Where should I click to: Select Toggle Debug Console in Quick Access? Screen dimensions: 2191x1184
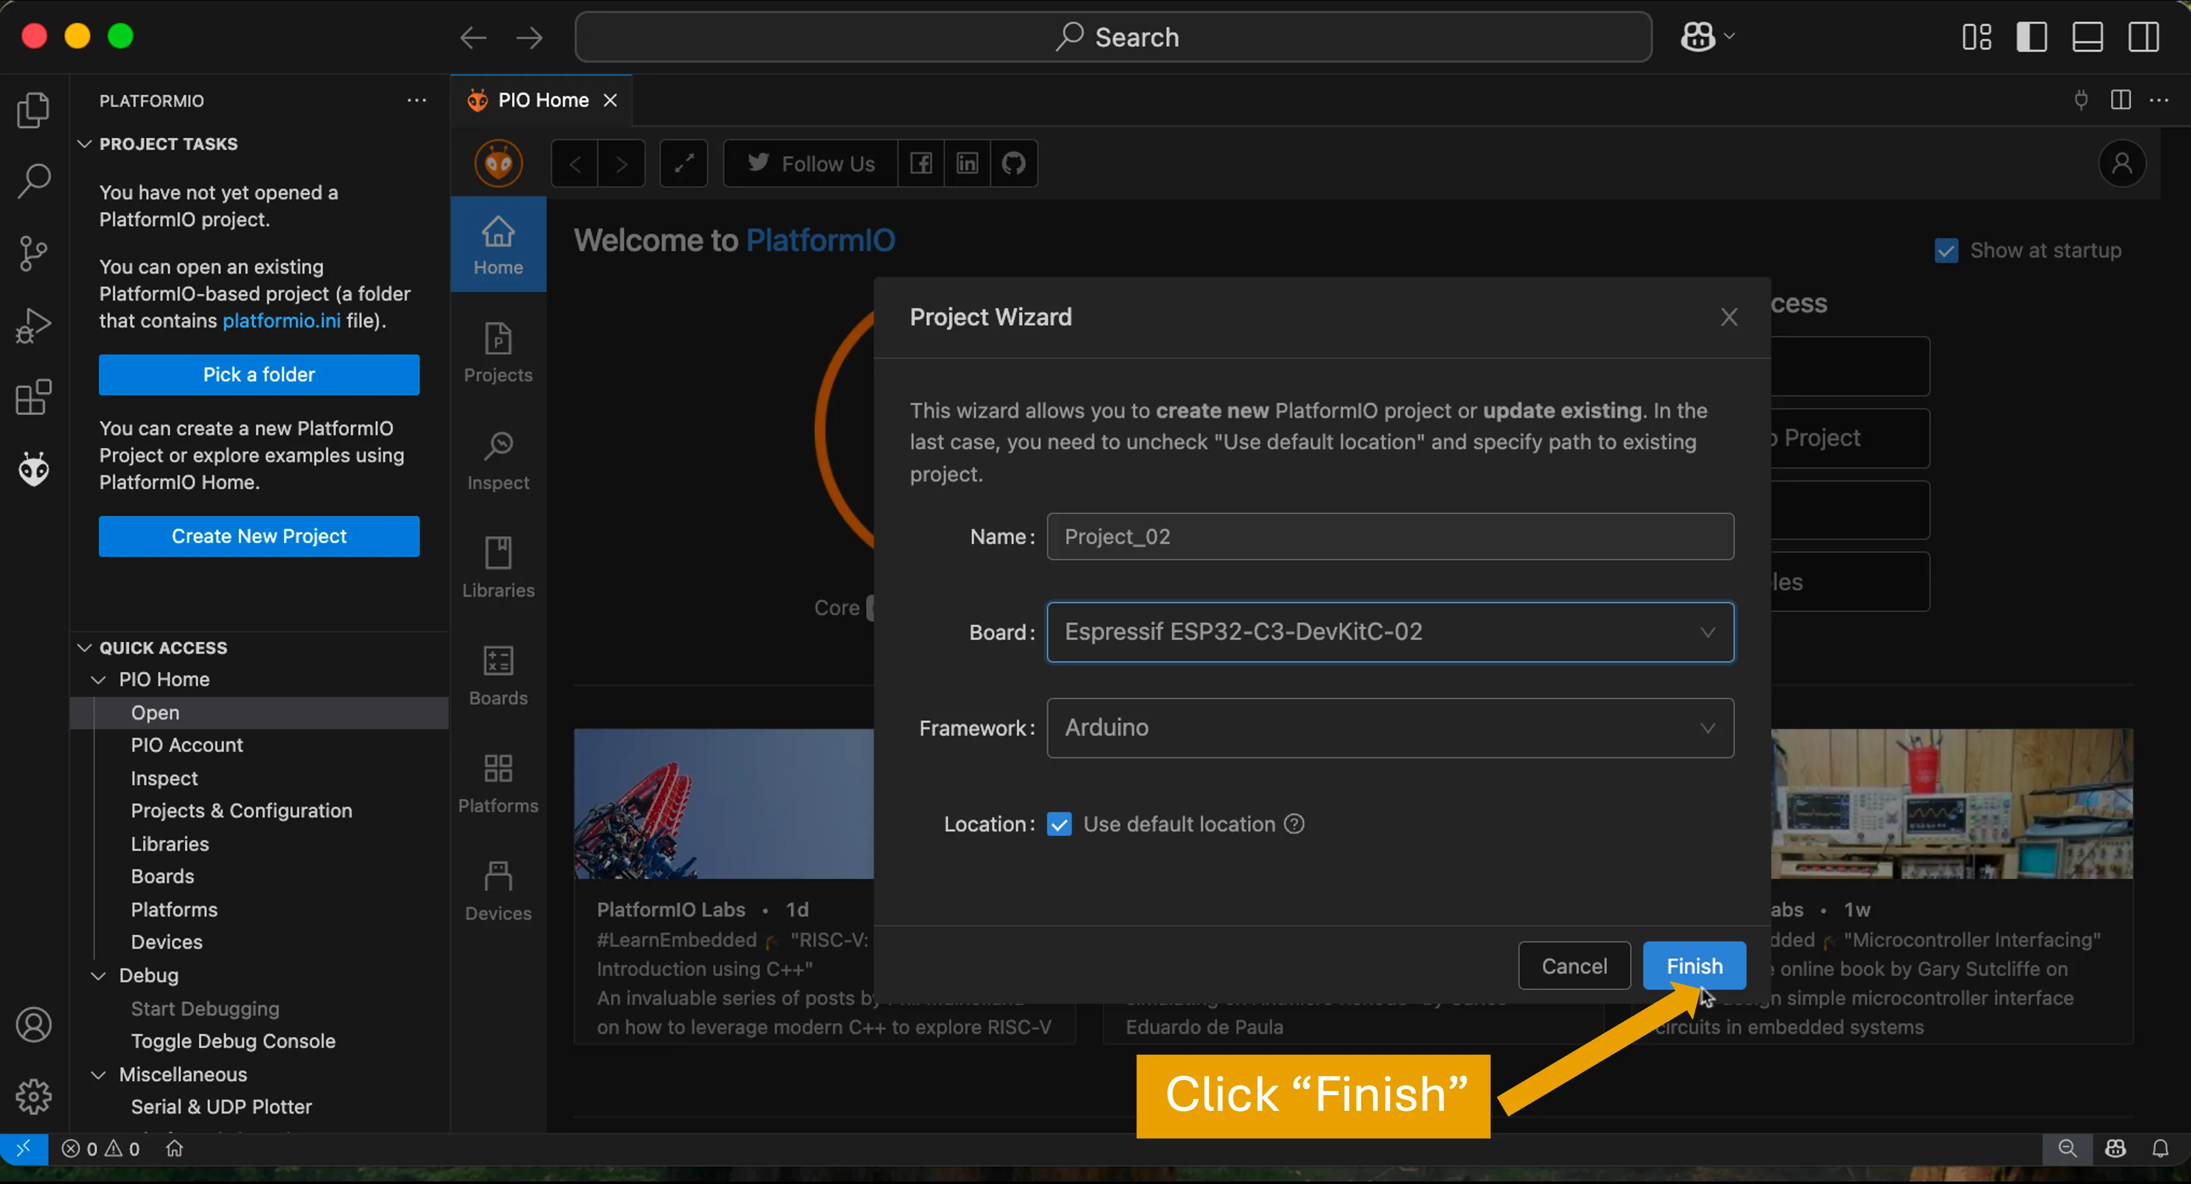(233, 1041)
